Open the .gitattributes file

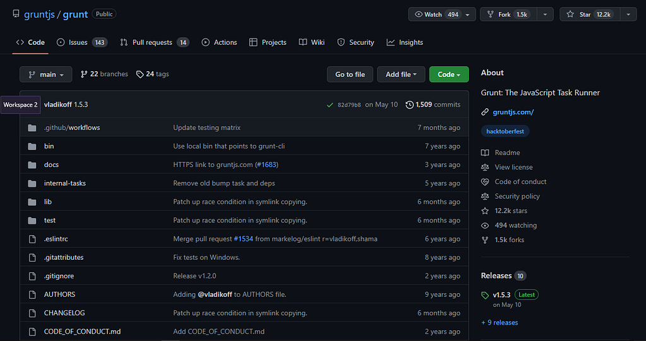click(64, 257)
